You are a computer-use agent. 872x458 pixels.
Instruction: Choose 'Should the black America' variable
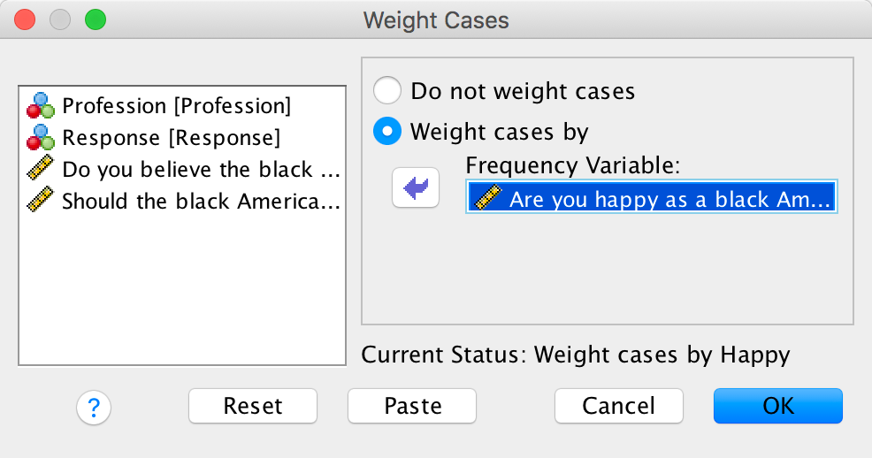click(x=200, y=202)
